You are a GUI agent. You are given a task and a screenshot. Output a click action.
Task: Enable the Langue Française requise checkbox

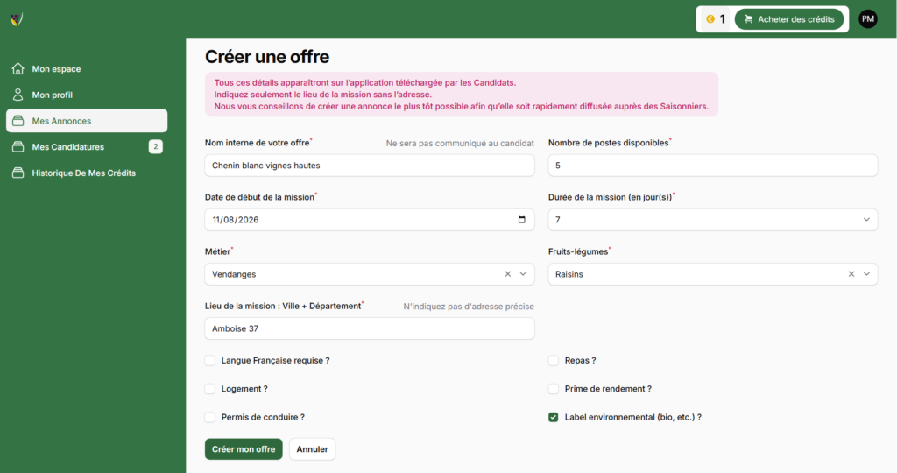tap(210, 360)
